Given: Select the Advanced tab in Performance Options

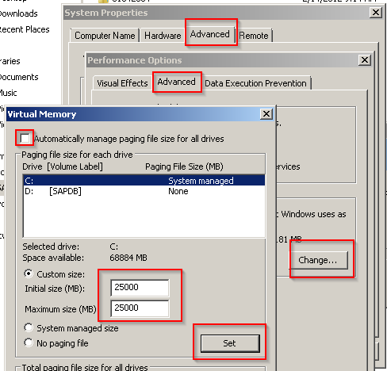Looking at the screenshot, I should tap(177, 82).
